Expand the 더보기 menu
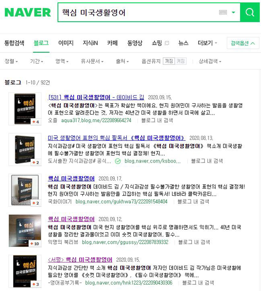Image resolution: width=261 pixels, height=291 pixels. click(x=207, y=43)
